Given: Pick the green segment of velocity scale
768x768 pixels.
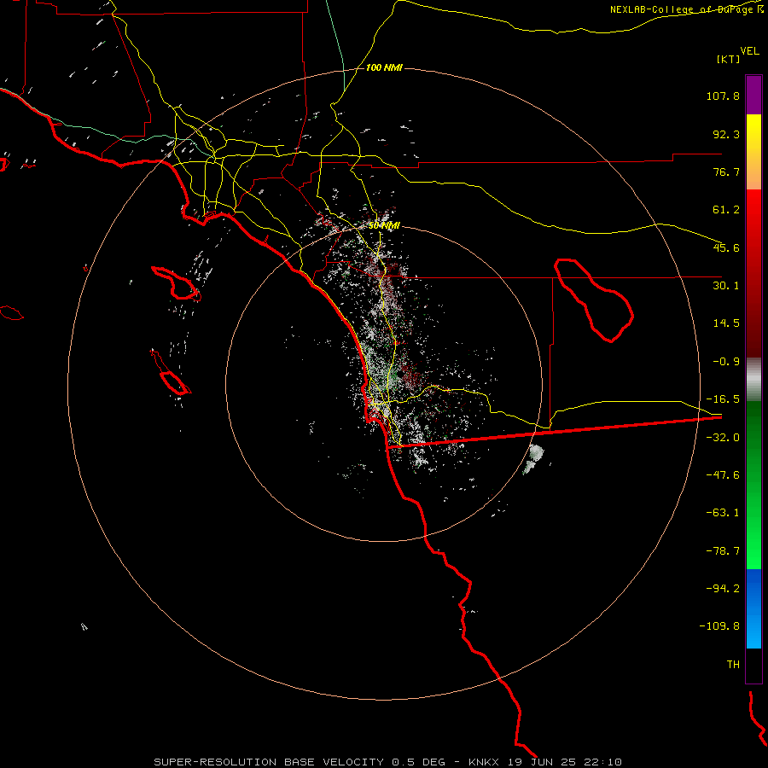Looking at the screenshot, I should coord(753,485).
